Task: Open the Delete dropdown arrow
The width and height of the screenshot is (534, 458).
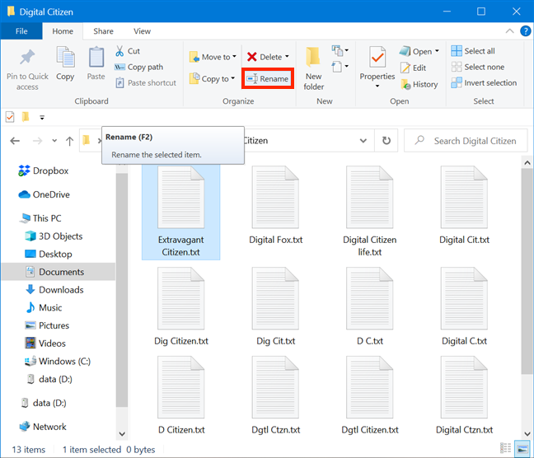Action: 287,57
